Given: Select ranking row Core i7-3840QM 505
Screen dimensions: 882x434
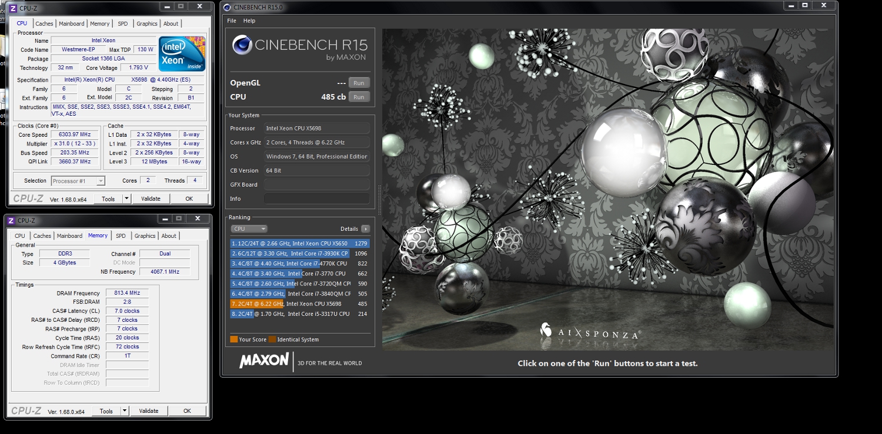Looking at the screenshot, I should coord(300,294).
